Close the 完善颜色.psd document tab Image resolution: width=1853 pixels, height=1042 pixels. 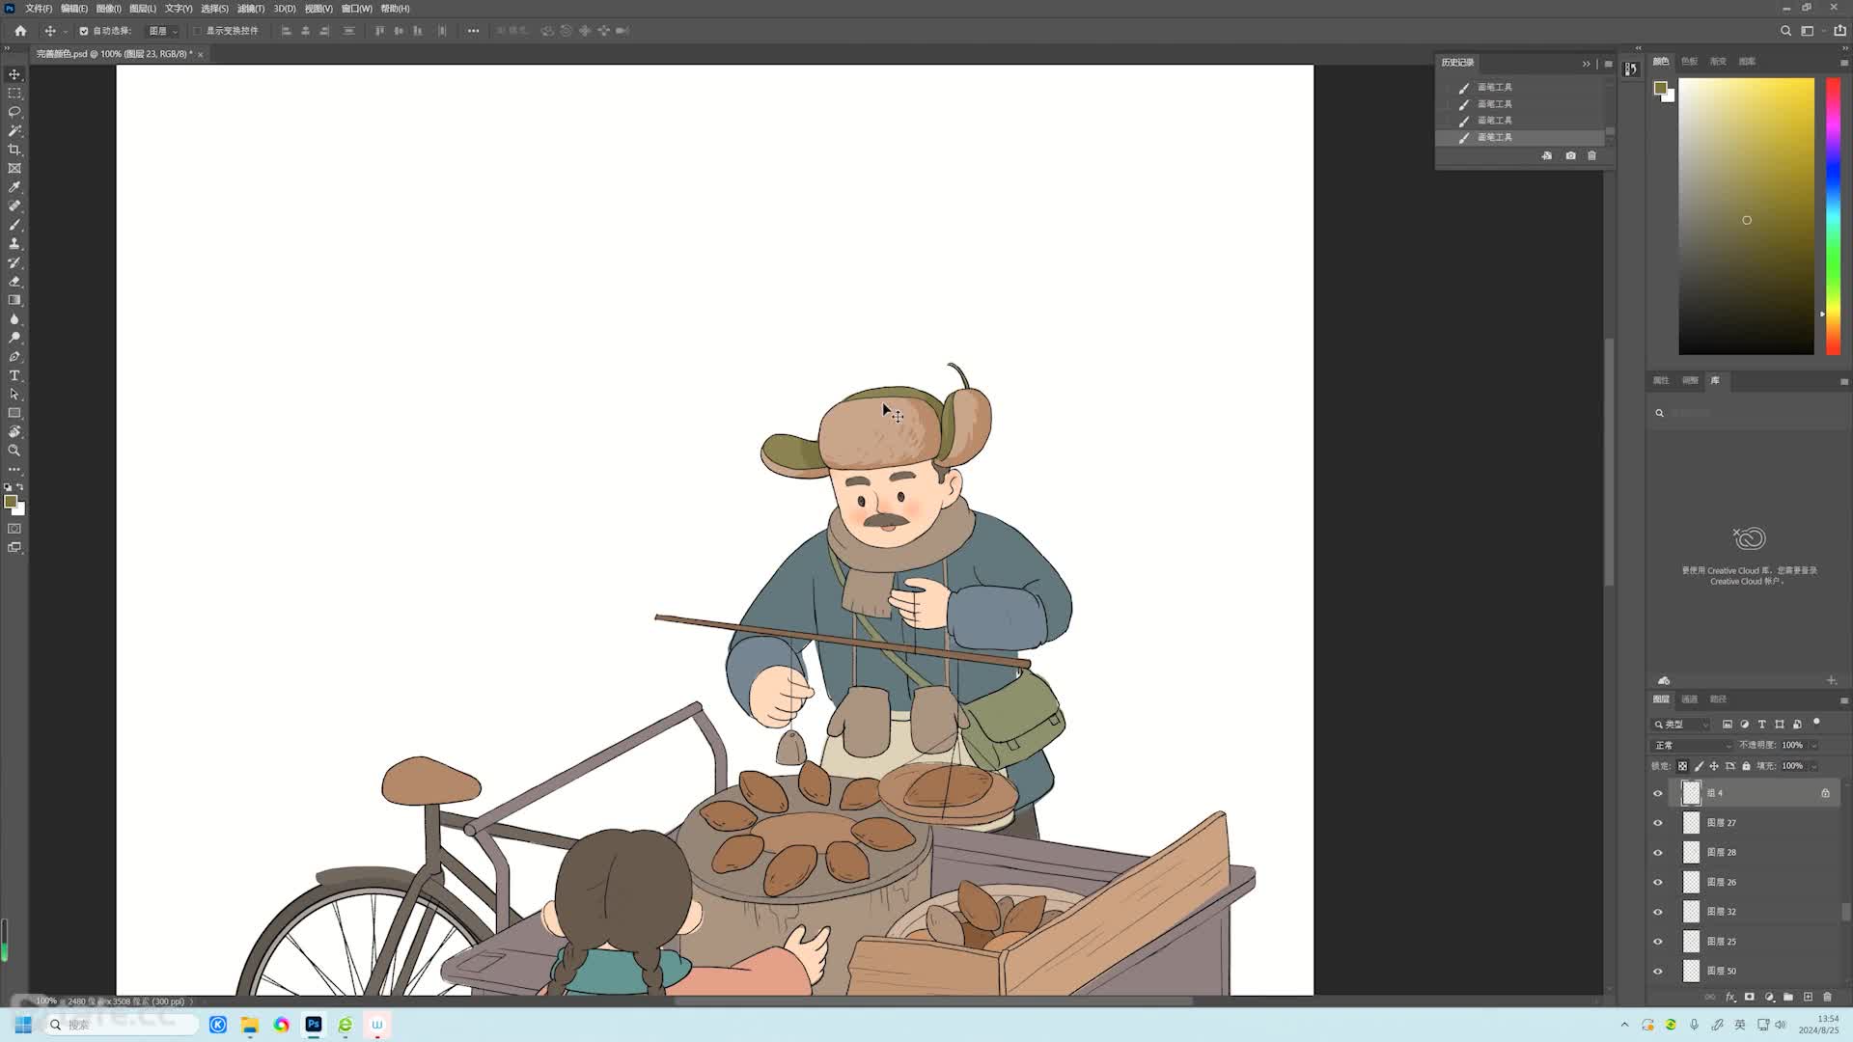tap(201, 55)
